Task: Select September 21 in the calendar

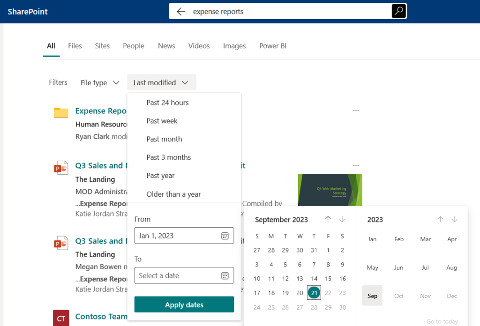Action: [x=314, y=293]
